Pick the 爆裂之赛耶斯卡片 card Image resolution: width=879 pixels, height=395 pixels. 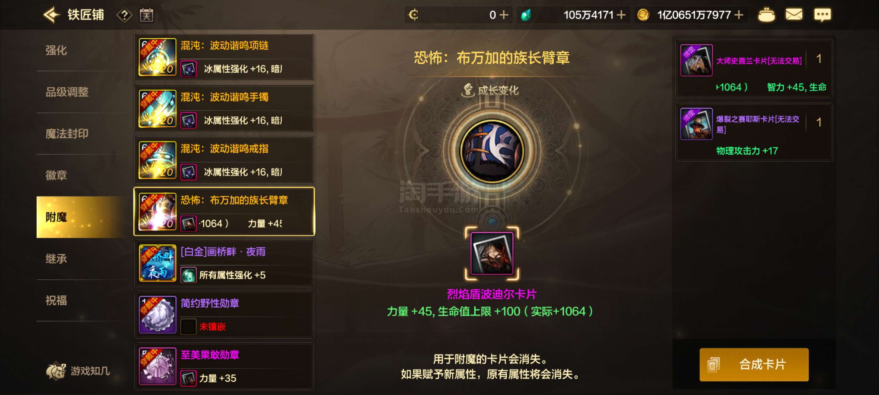754,132
